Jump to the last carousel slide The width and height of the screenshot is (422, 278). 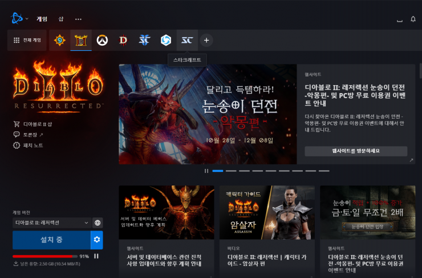point(324,171)
